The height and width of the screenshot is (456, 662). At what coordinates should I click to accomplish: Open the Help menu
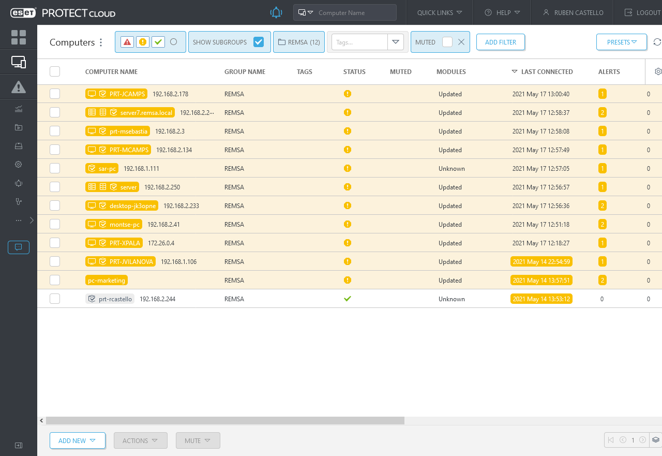502,12
